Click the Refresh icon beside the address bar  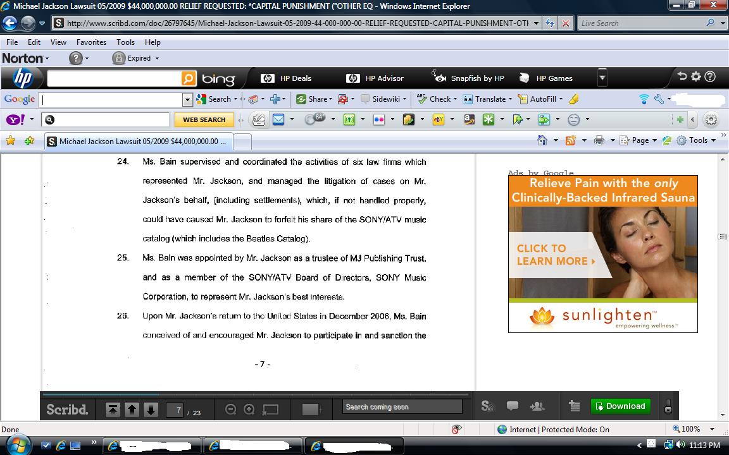click(549, 23)
